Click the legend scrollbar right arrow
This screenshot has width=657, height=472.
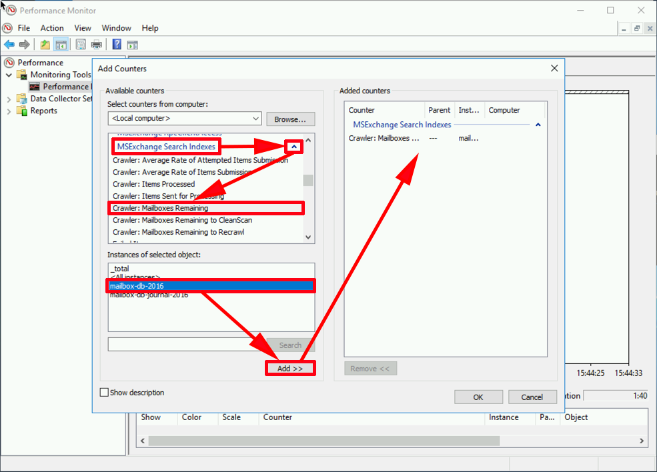(642, 441)
